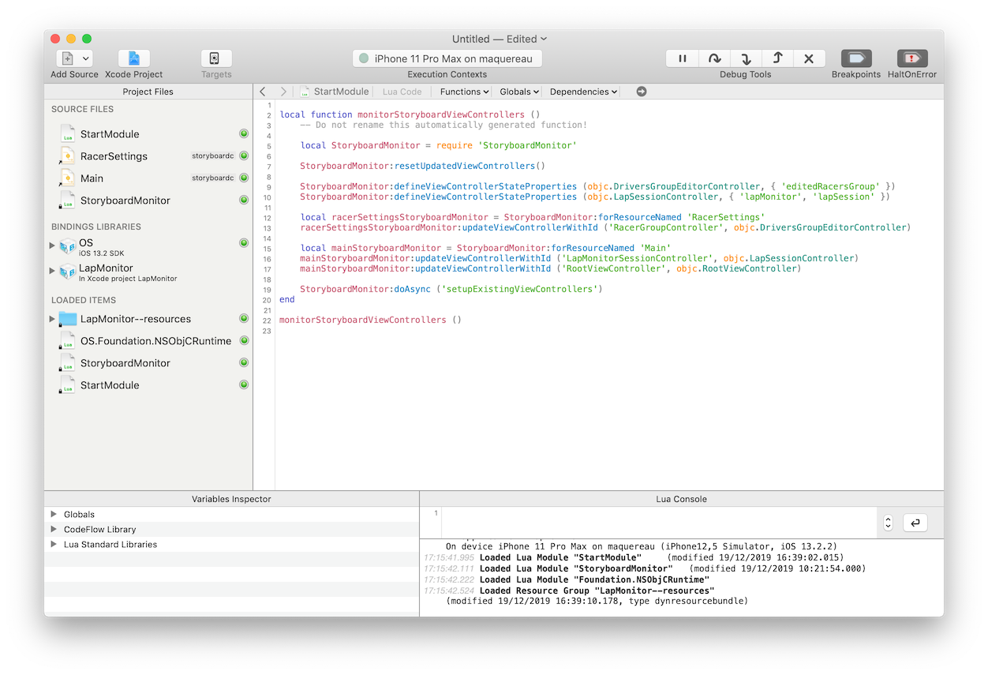The width and height of the screenshot is (988, 675).
Task: Click the green status dot for RacerSettings
Action: tap(244, 156)
